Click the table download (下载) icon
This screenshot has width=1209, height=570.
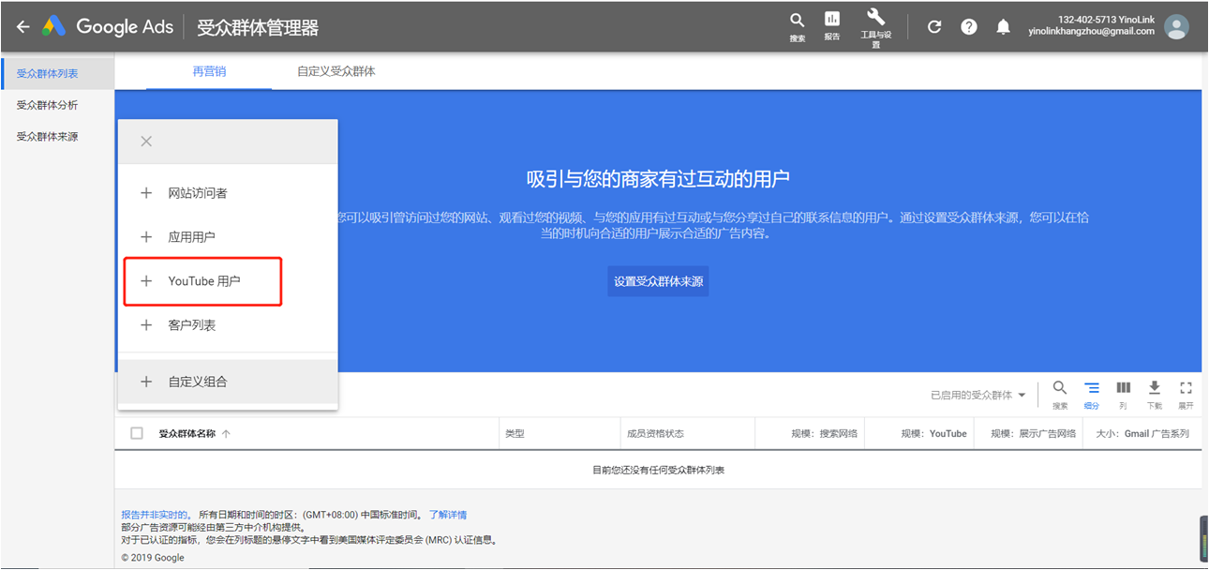pyautogui.click(x=1154, y=388)
